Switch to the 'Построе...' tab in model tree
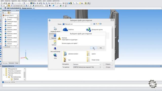The width and height of the screenshot is (162, 91). (x=5, y=63)
